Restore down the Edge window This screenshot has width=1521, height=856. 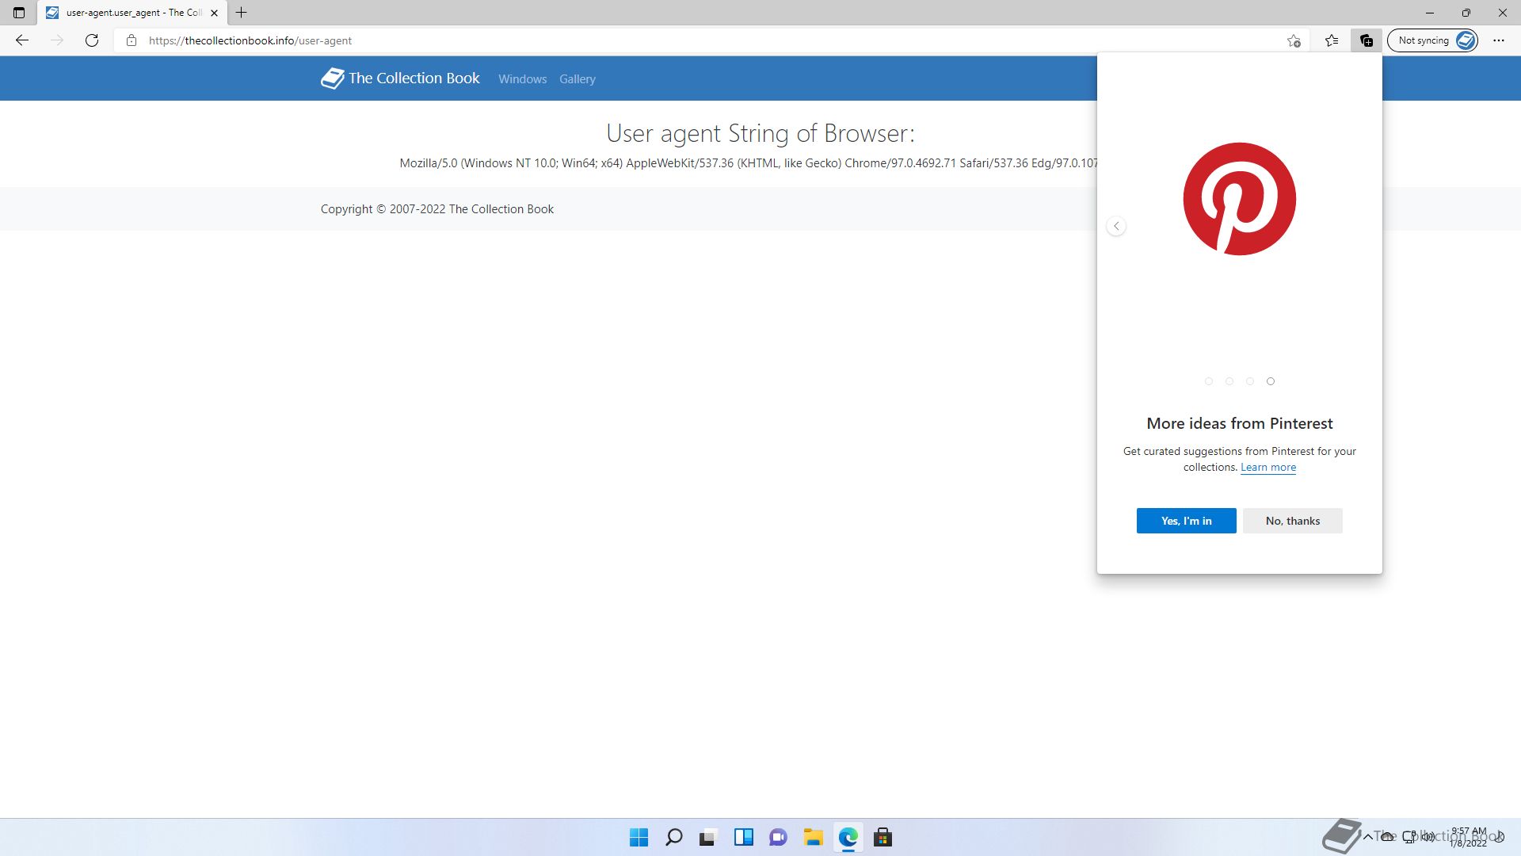(1466, 13)
